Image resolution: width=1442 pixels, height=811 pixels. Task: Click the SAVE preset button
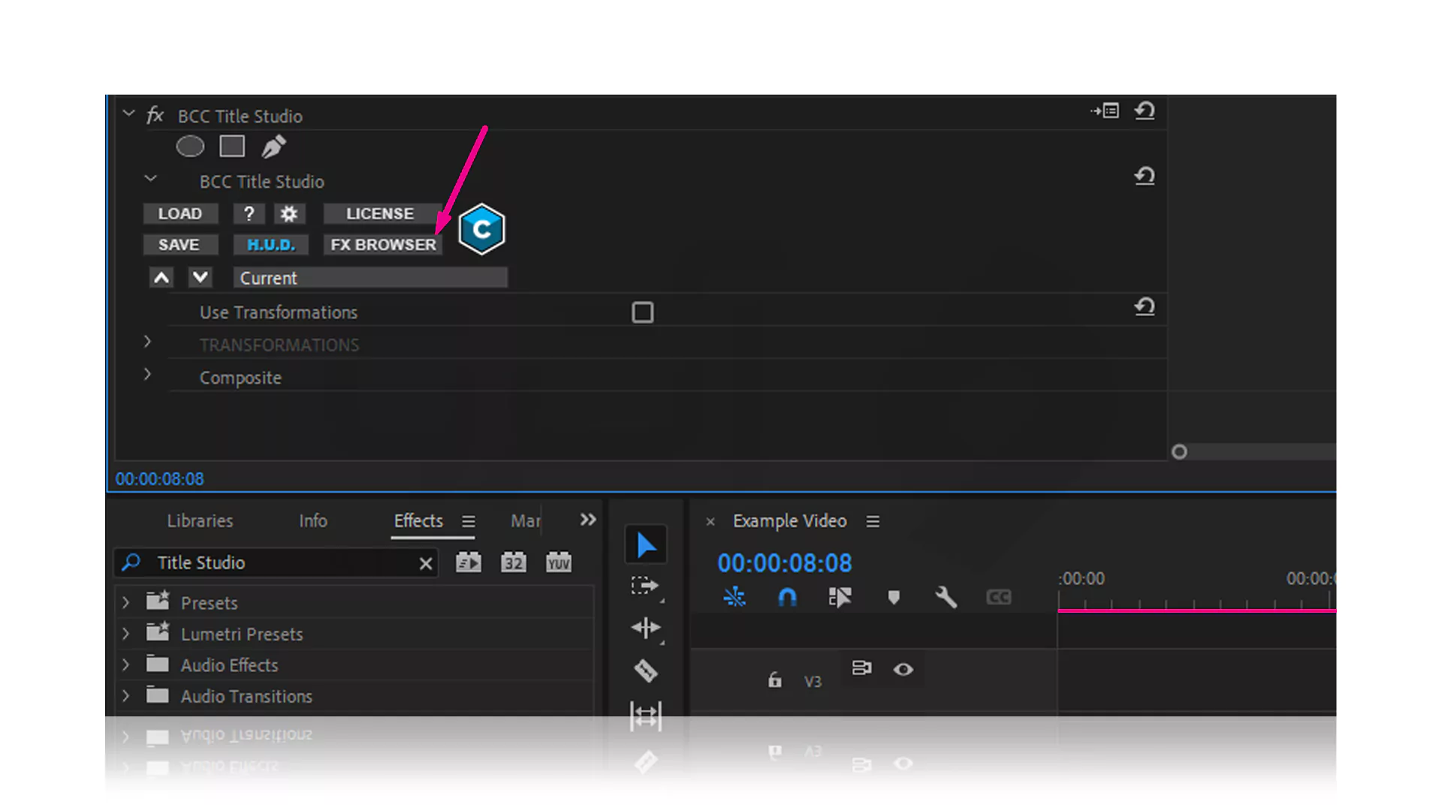click(180, 245)
